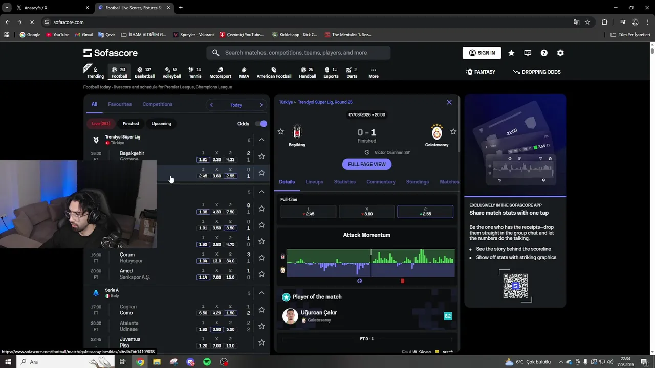
Task: Go to previous day in date picker
Action: point(211,105)
